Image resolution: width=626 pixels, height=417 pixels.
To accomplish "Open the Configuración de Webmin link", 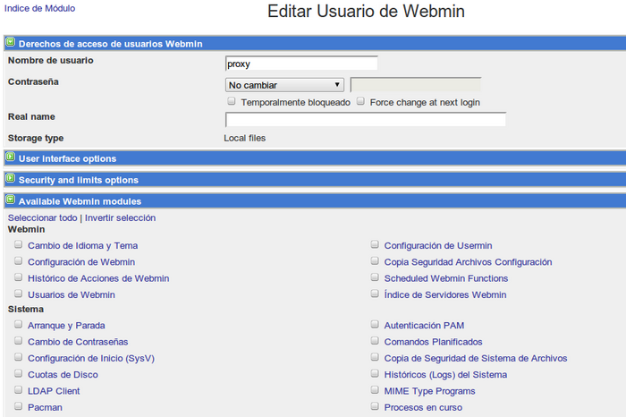I will [81, 262].
